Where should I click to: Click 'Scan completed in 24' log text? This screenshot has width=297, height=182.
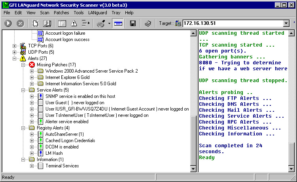click(231, 146)
